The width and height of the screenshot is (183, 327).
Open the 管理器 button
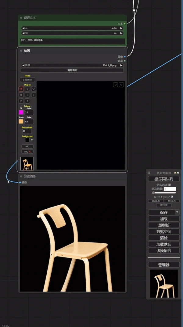[x=164, y=265]
